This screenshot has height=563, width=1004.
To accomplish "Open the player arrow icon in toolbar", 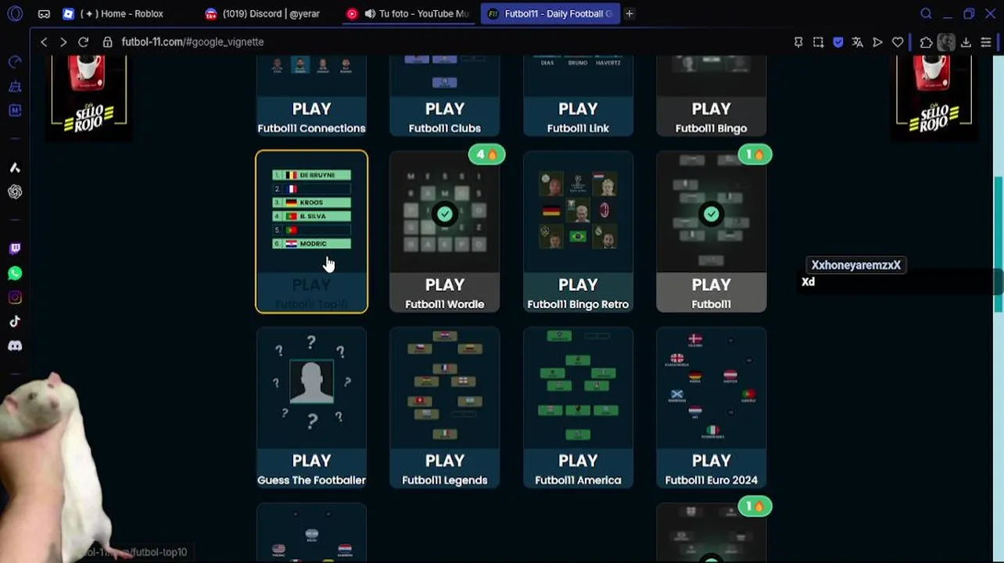I will point(877,42).
